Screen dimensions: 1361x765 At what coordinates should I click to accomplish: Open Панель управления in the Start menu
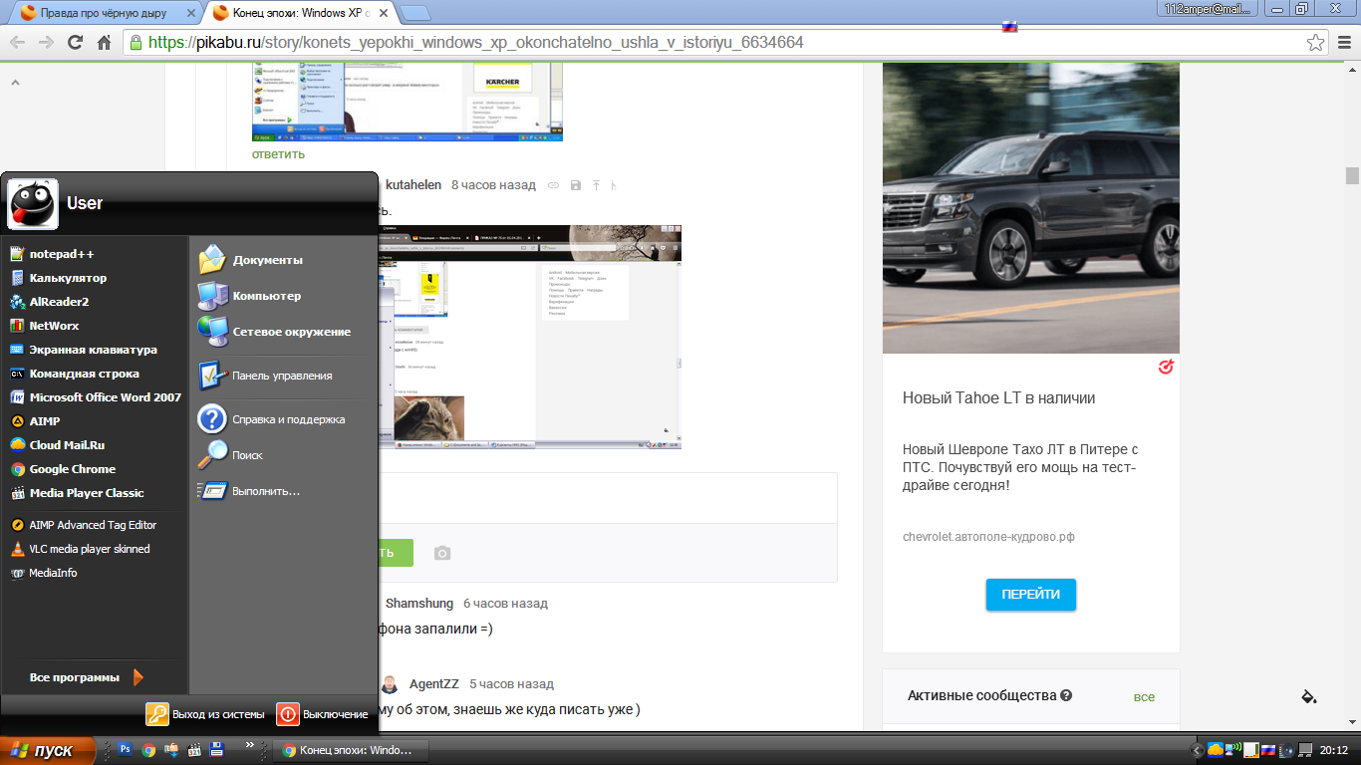click(x=282, y=376)
